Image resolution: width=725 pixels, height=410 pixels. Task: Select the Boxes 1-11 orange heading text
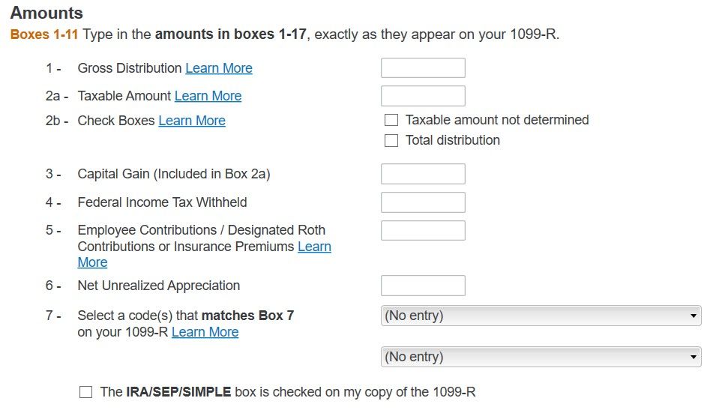[44, 34]
